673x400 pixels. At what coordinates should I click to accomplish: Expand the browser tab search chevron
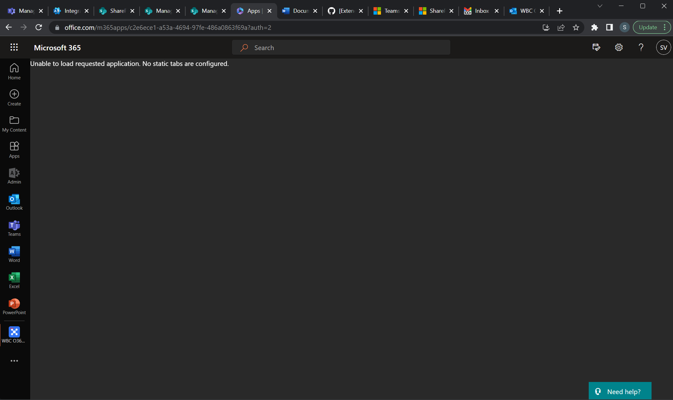click(x=600, y=5)
